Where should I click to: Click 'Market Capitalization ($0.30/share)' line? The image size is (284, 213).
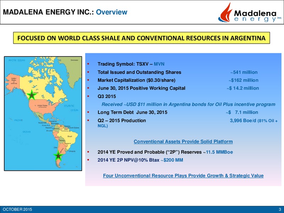pos(136,80)
